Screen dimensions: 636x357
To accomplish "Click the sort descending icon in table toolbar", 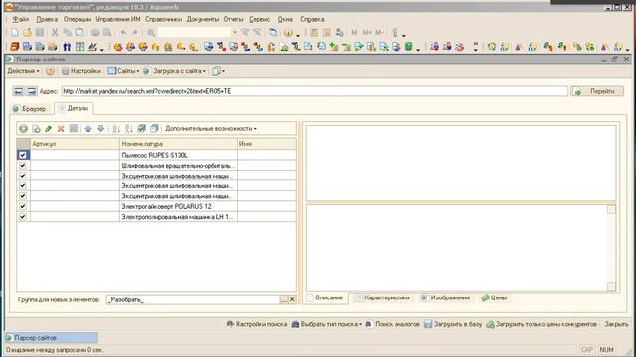I will pyautogui.click(x=129, y=129).
